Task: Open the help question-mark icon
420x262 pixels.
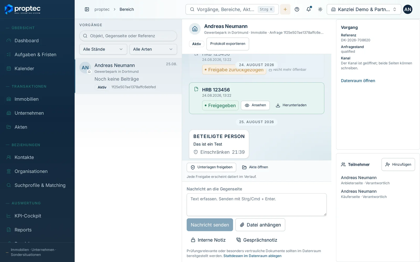Action: click(297, 9)
